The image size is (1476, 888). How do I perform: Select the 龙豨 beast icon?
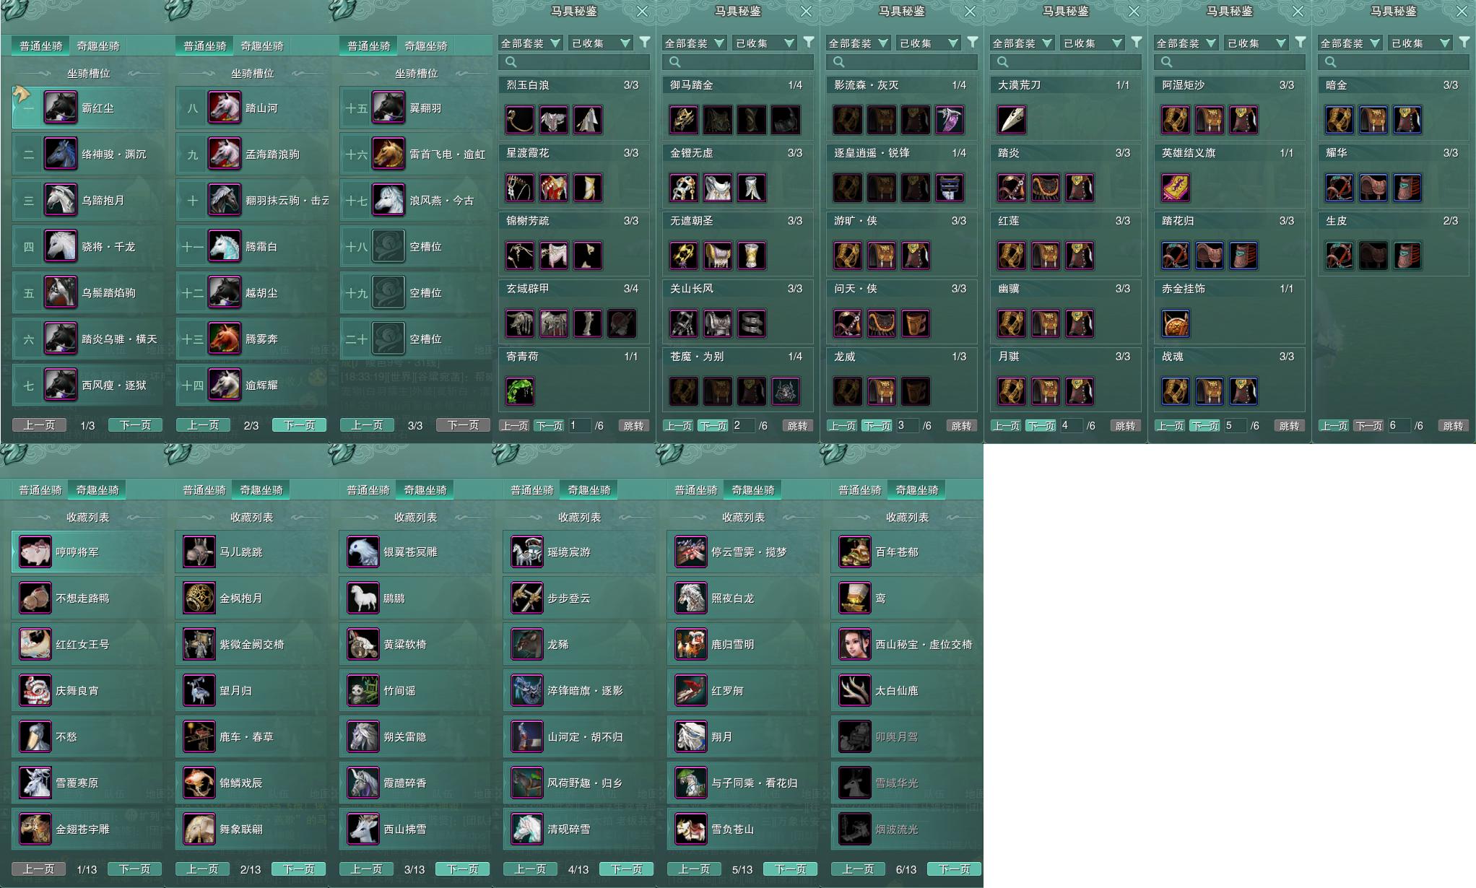(x=526, y=644)
